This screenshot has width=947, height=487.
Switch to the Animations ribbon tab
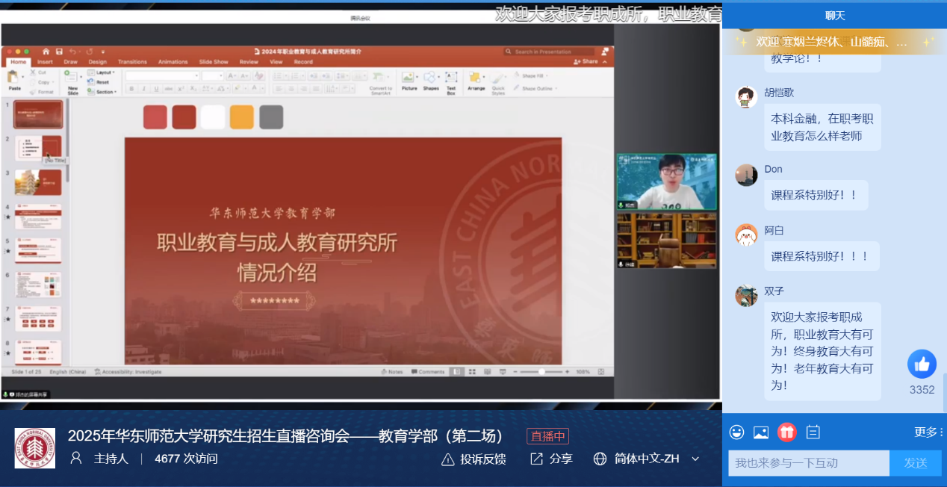coord(173,62)
